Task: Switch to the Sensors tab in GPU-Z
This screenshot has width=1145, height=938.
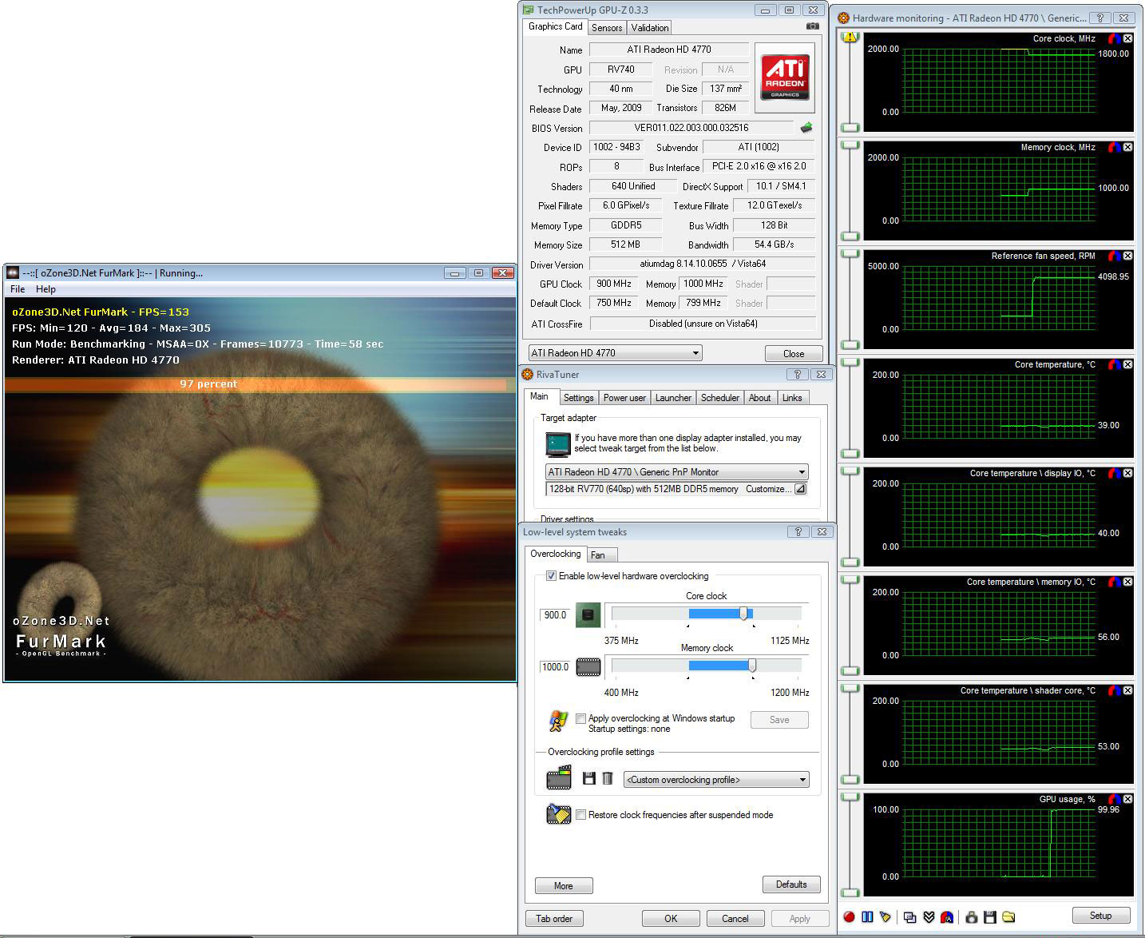Action: [x=607, y=28]
